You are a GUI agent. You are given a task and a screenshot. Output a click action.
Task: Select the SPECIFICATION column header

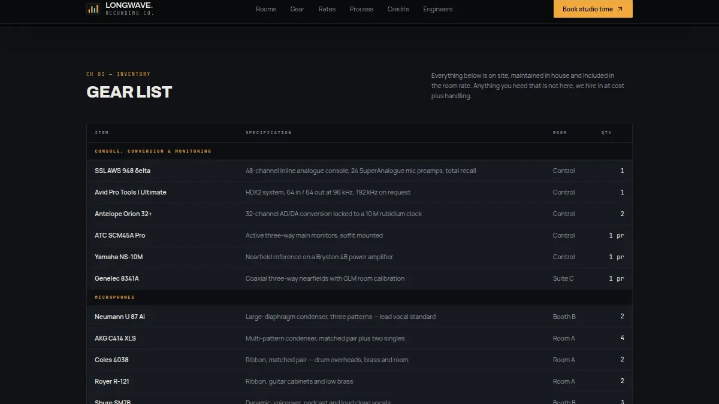point(268,133)
